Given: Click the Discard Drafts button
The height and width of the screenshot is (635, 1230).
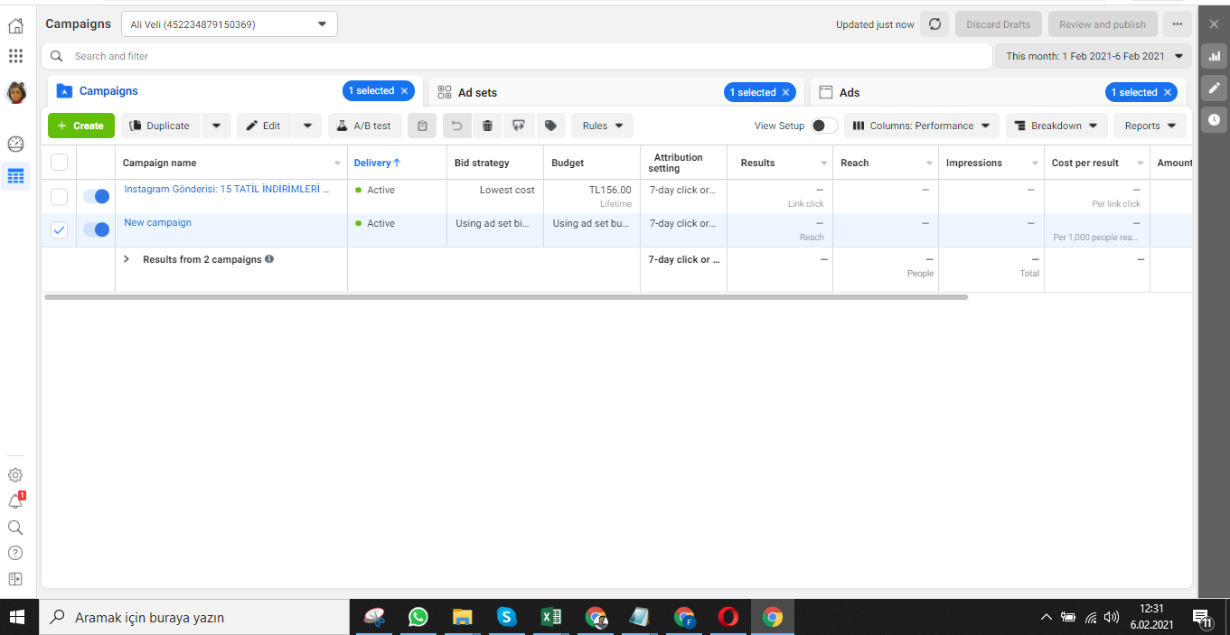Looking at the screenshot, I should click(x=999, y=24).
